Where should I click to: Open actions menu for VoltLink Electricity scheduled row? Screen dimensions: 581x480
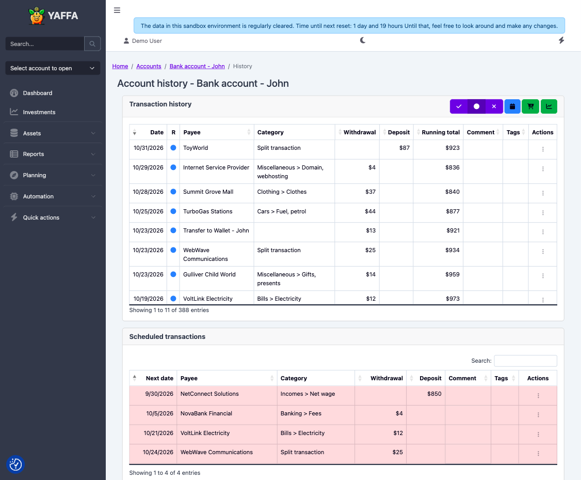[538, 435]
